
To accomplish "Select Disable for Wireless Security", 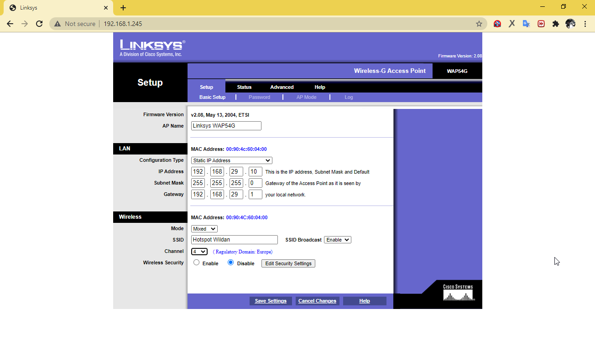I will coord(230,262).
